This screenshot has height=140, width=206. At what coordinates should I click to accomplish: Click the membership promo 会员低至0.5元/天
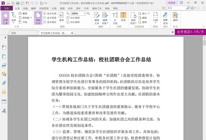pyautogui.click(x=190, y=32)
